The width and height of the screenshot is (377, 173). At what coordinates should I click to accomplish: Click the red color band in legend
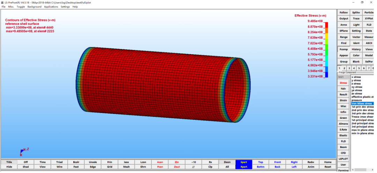[x=326, y=25]
